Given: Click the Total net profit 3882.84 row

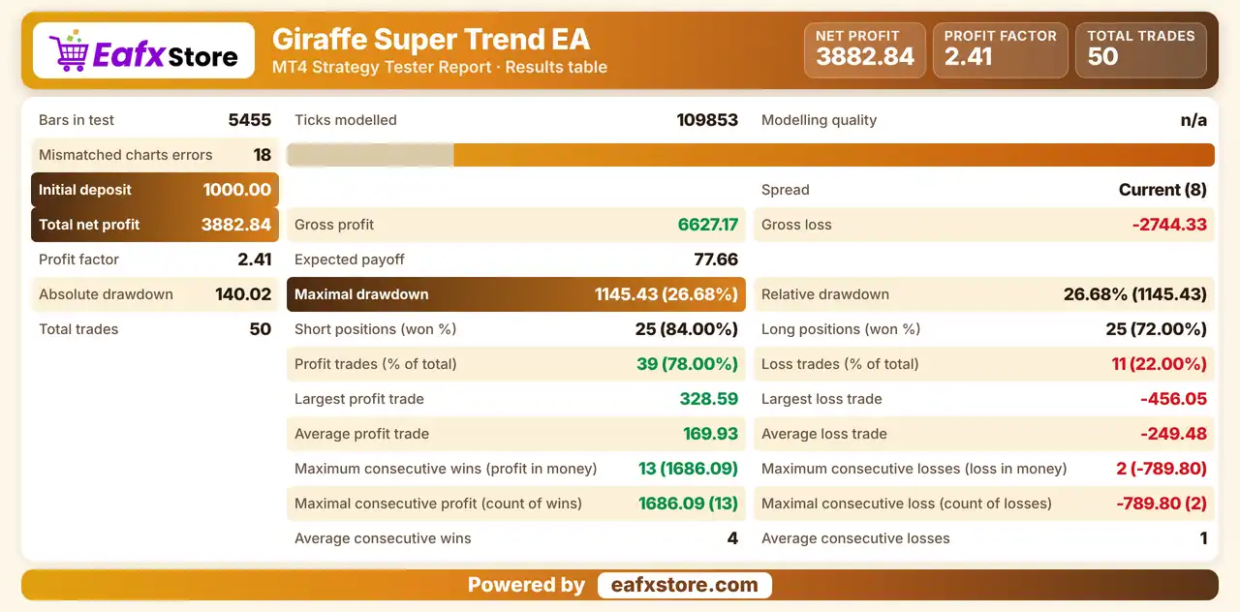Looking at the screenshot, I should 155,225.
